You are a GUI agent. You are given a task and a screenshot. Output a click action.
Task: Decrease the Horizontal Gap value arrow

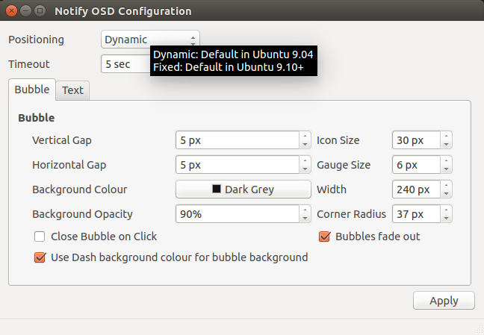(305, 169)
